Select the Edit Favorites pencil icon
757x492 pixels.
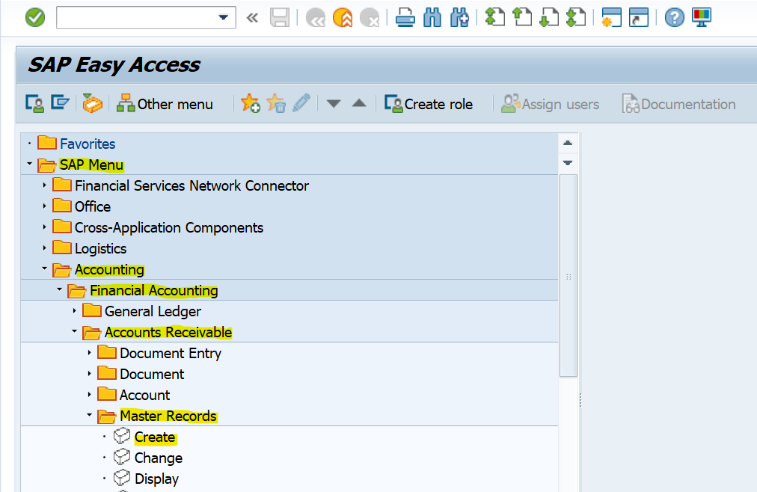301,103
